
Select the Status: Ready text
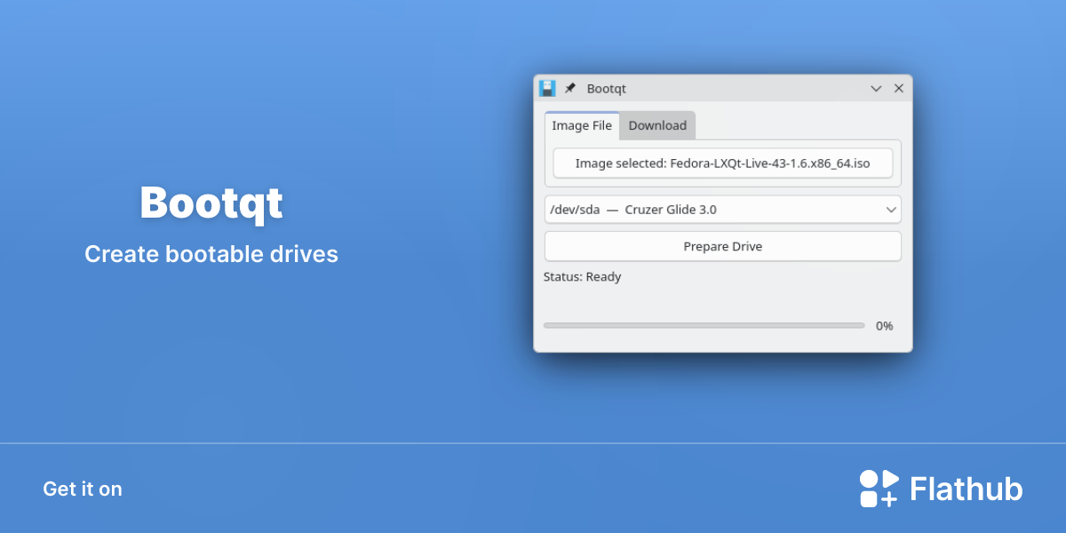tap(582, 276)
